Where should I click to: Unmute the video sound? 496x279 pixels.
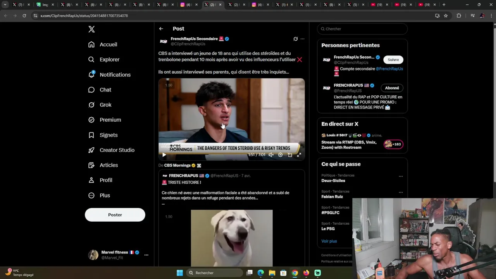[x=271, y=155]
